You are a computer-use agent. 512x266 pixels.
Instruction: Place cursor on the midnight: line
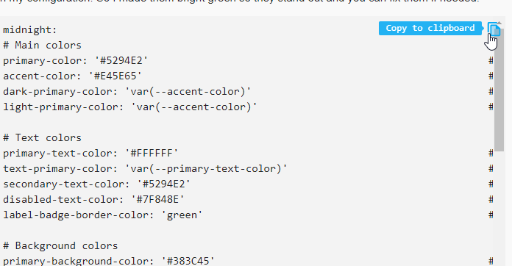point(30,30)
